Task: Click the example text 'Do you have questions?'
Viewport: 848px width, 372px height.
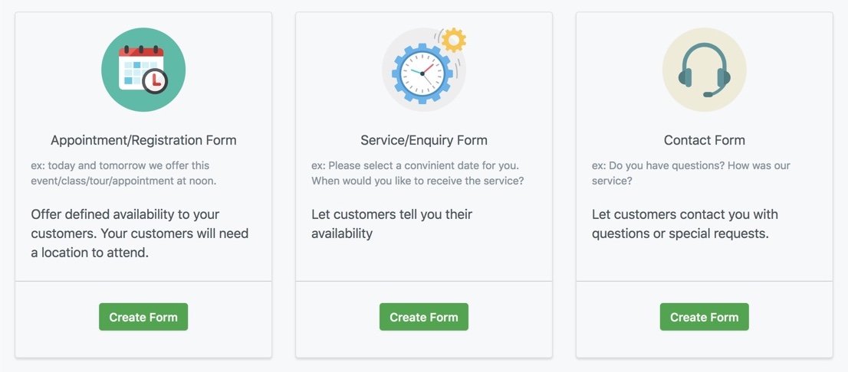Action: [x=691, y=173]
